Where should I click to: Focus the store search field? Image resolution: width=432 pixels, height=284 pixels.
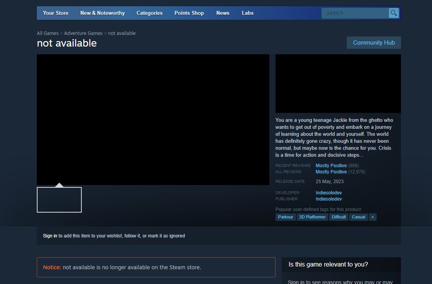click(355, 13)
